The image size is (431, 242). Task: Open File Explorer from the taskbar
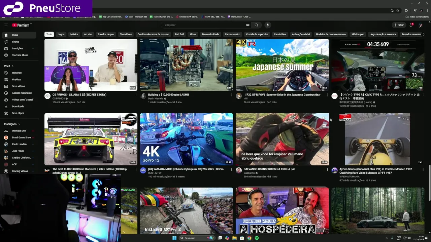pos(234,238)
